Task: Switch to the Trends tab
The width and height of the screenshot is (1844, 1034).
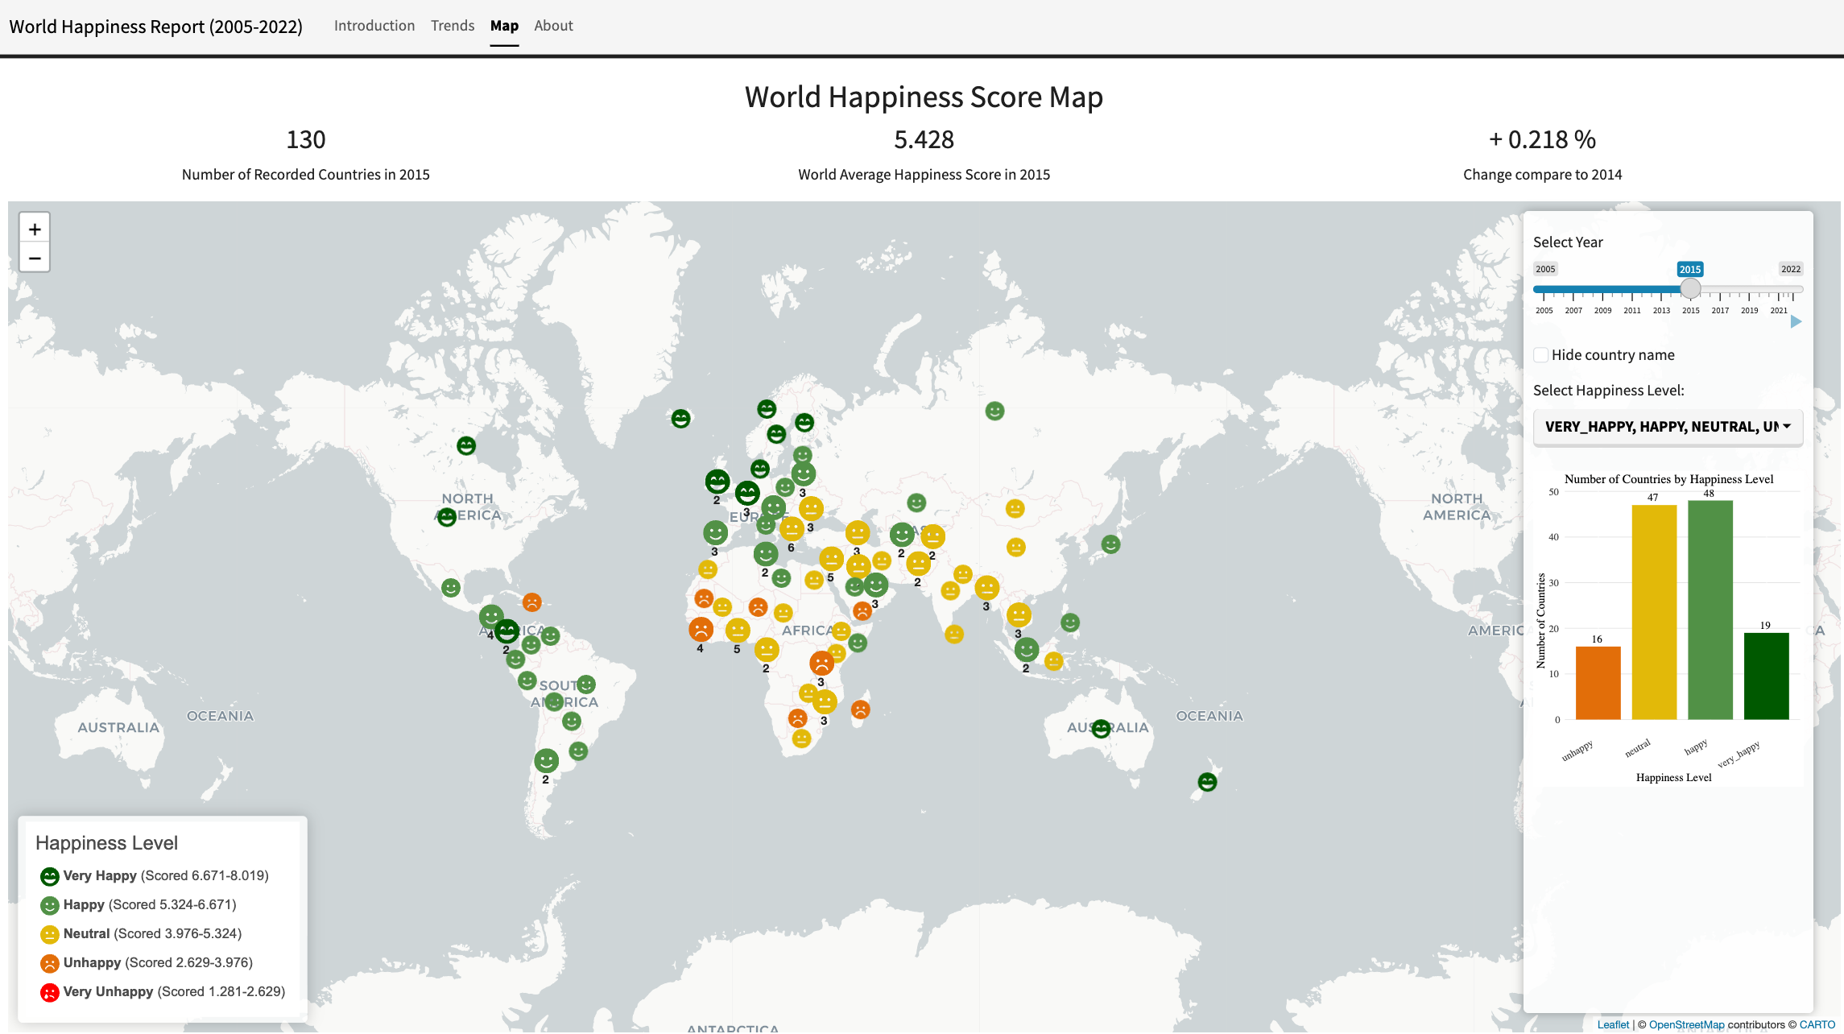Action: [x=453, y=25]
